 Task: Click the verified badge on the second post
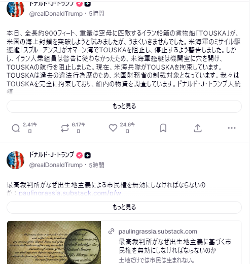pos(79,155)
